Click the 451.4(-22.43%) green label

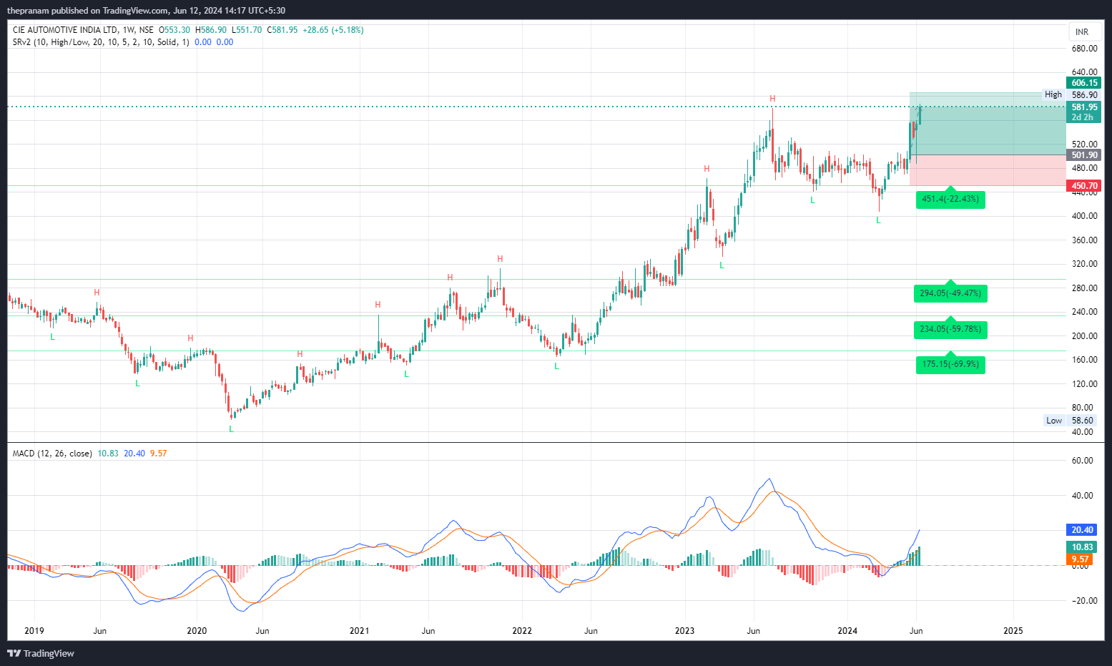[950, 199]
